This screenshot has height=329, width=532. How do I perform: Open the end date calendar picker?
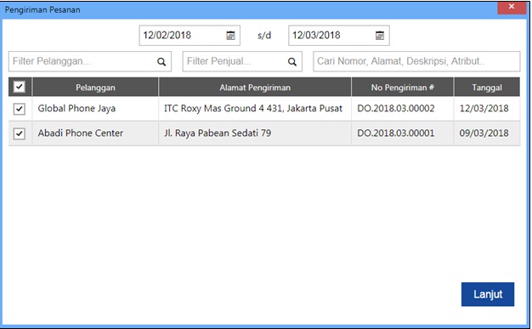[380, 36]
